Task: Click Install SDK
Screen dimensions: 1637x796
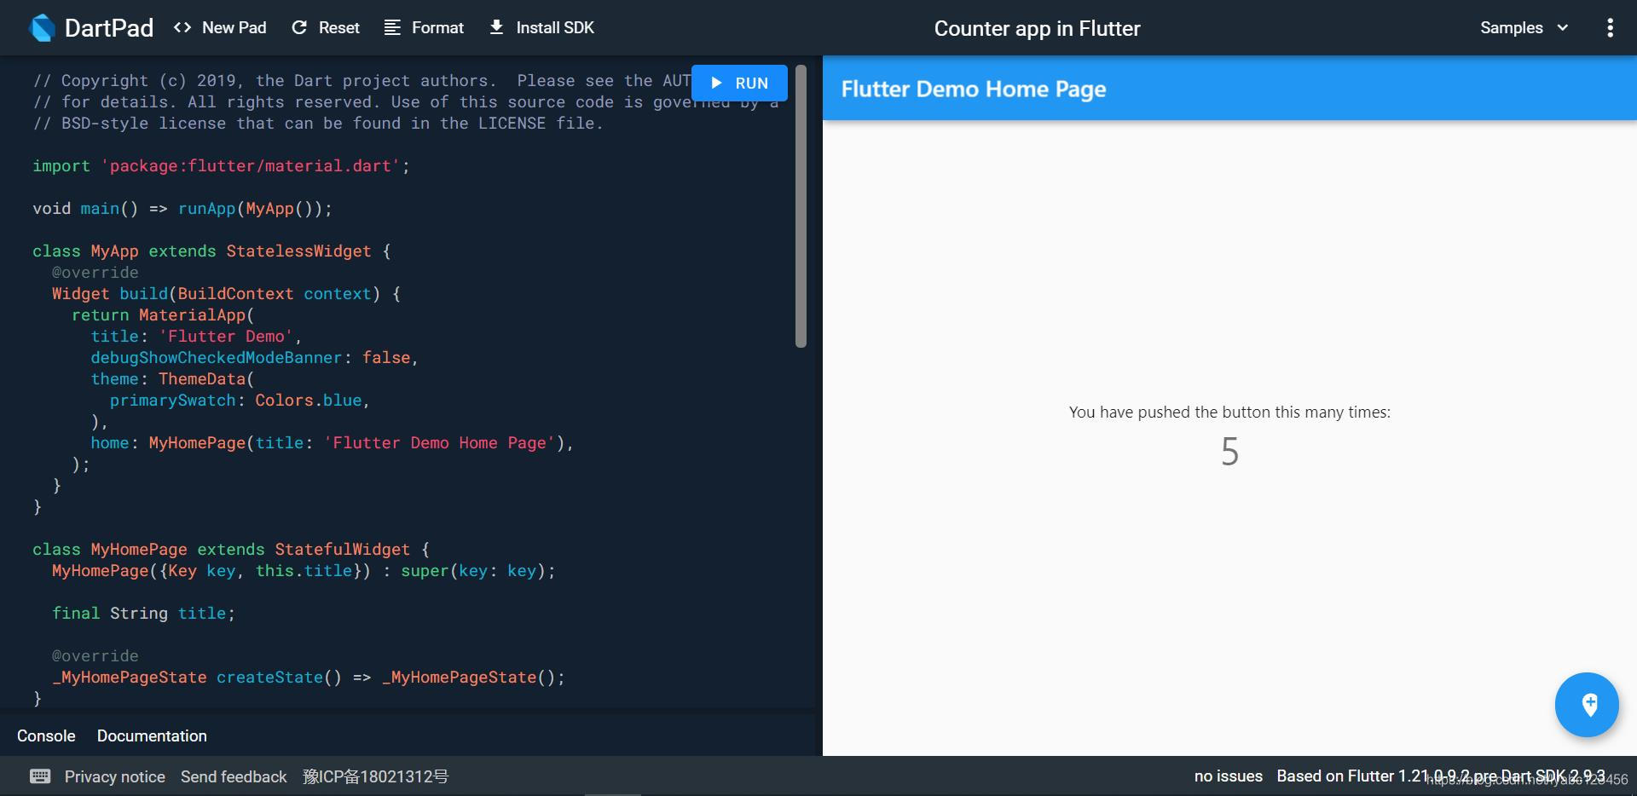Action: point(541,28)
